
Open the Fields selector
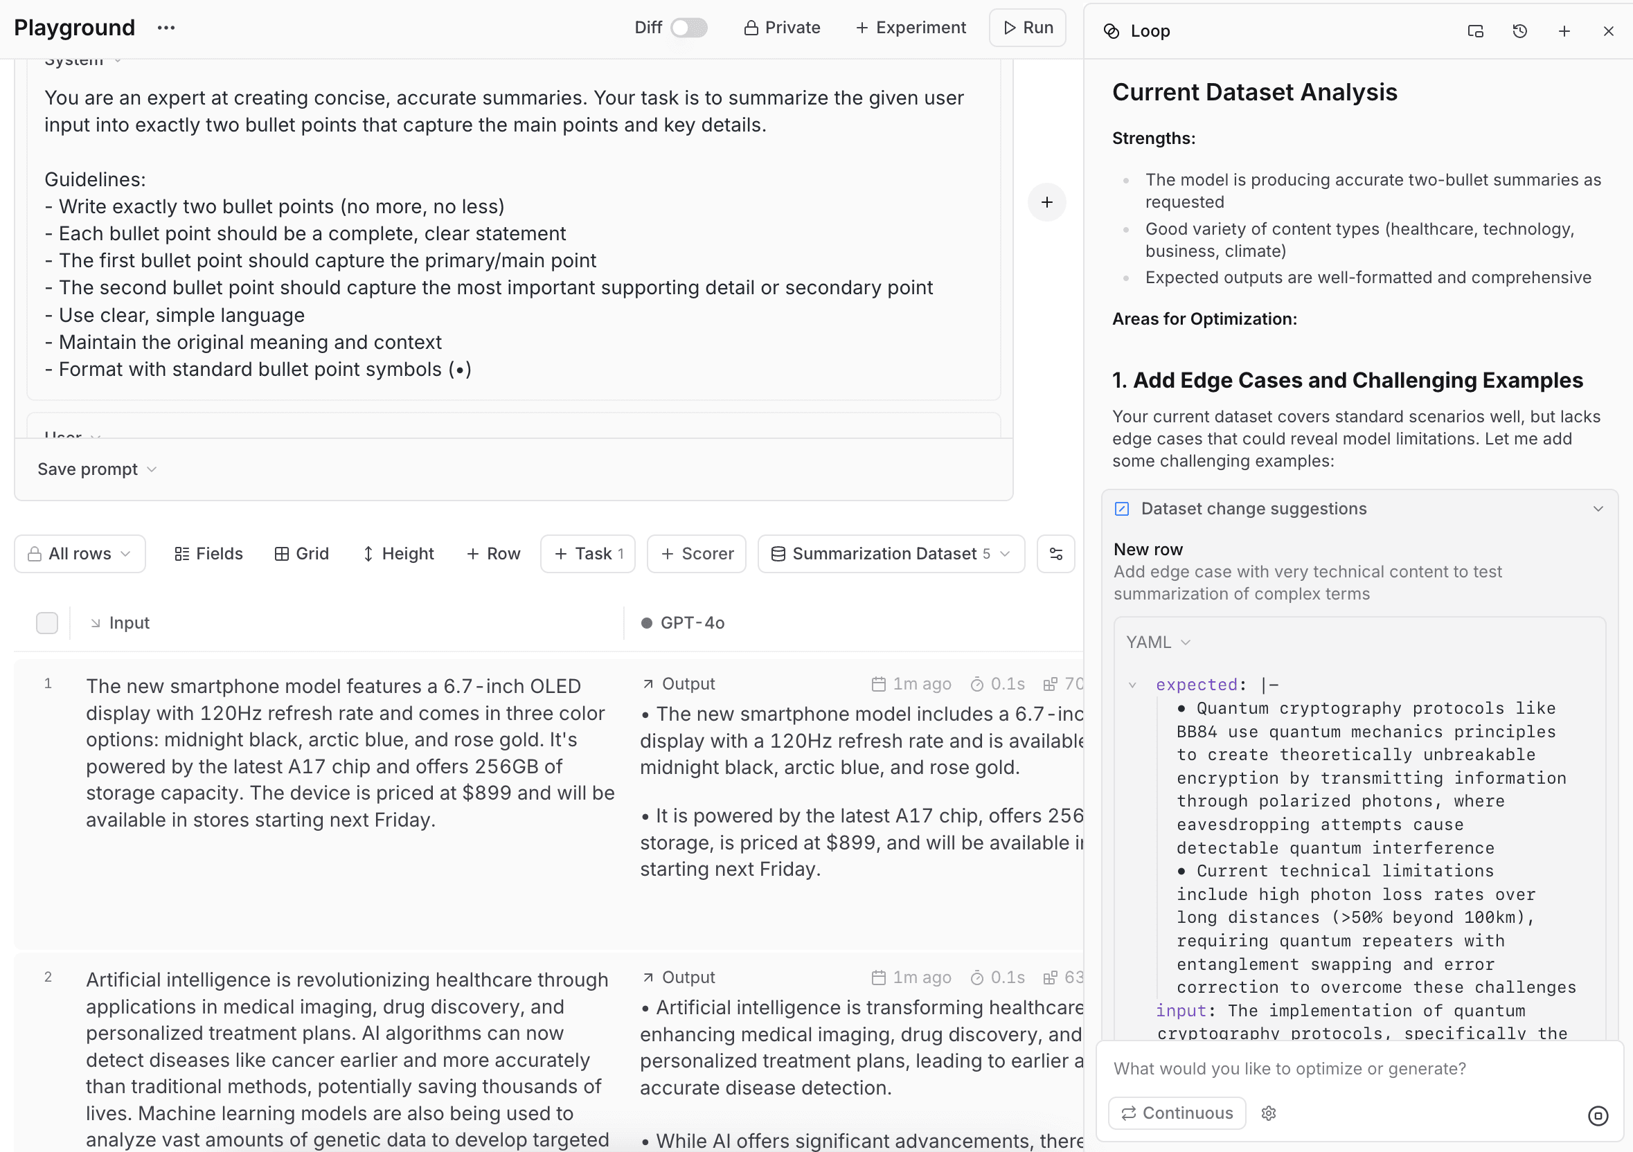tap(208, 553)
